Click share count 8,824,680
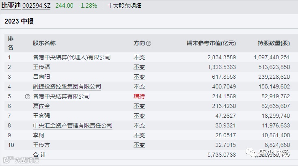298x166 pixels. pyautogui.click(x=277, y=145)
